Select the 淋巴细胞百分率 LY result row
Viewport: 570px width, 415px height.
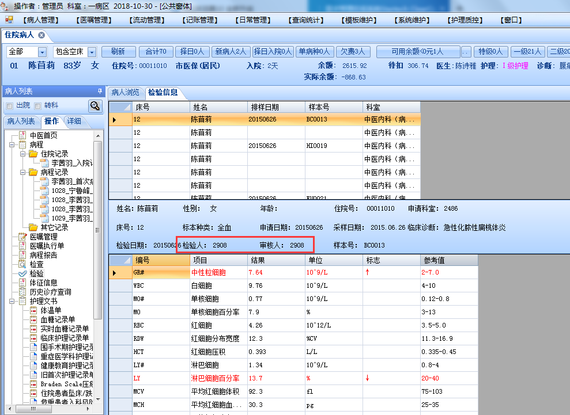tap(293, 378)
